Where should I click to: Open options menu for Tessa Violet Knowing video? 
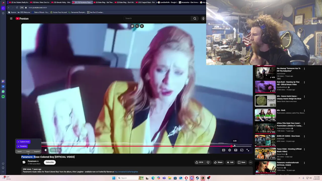click(304, 149)
